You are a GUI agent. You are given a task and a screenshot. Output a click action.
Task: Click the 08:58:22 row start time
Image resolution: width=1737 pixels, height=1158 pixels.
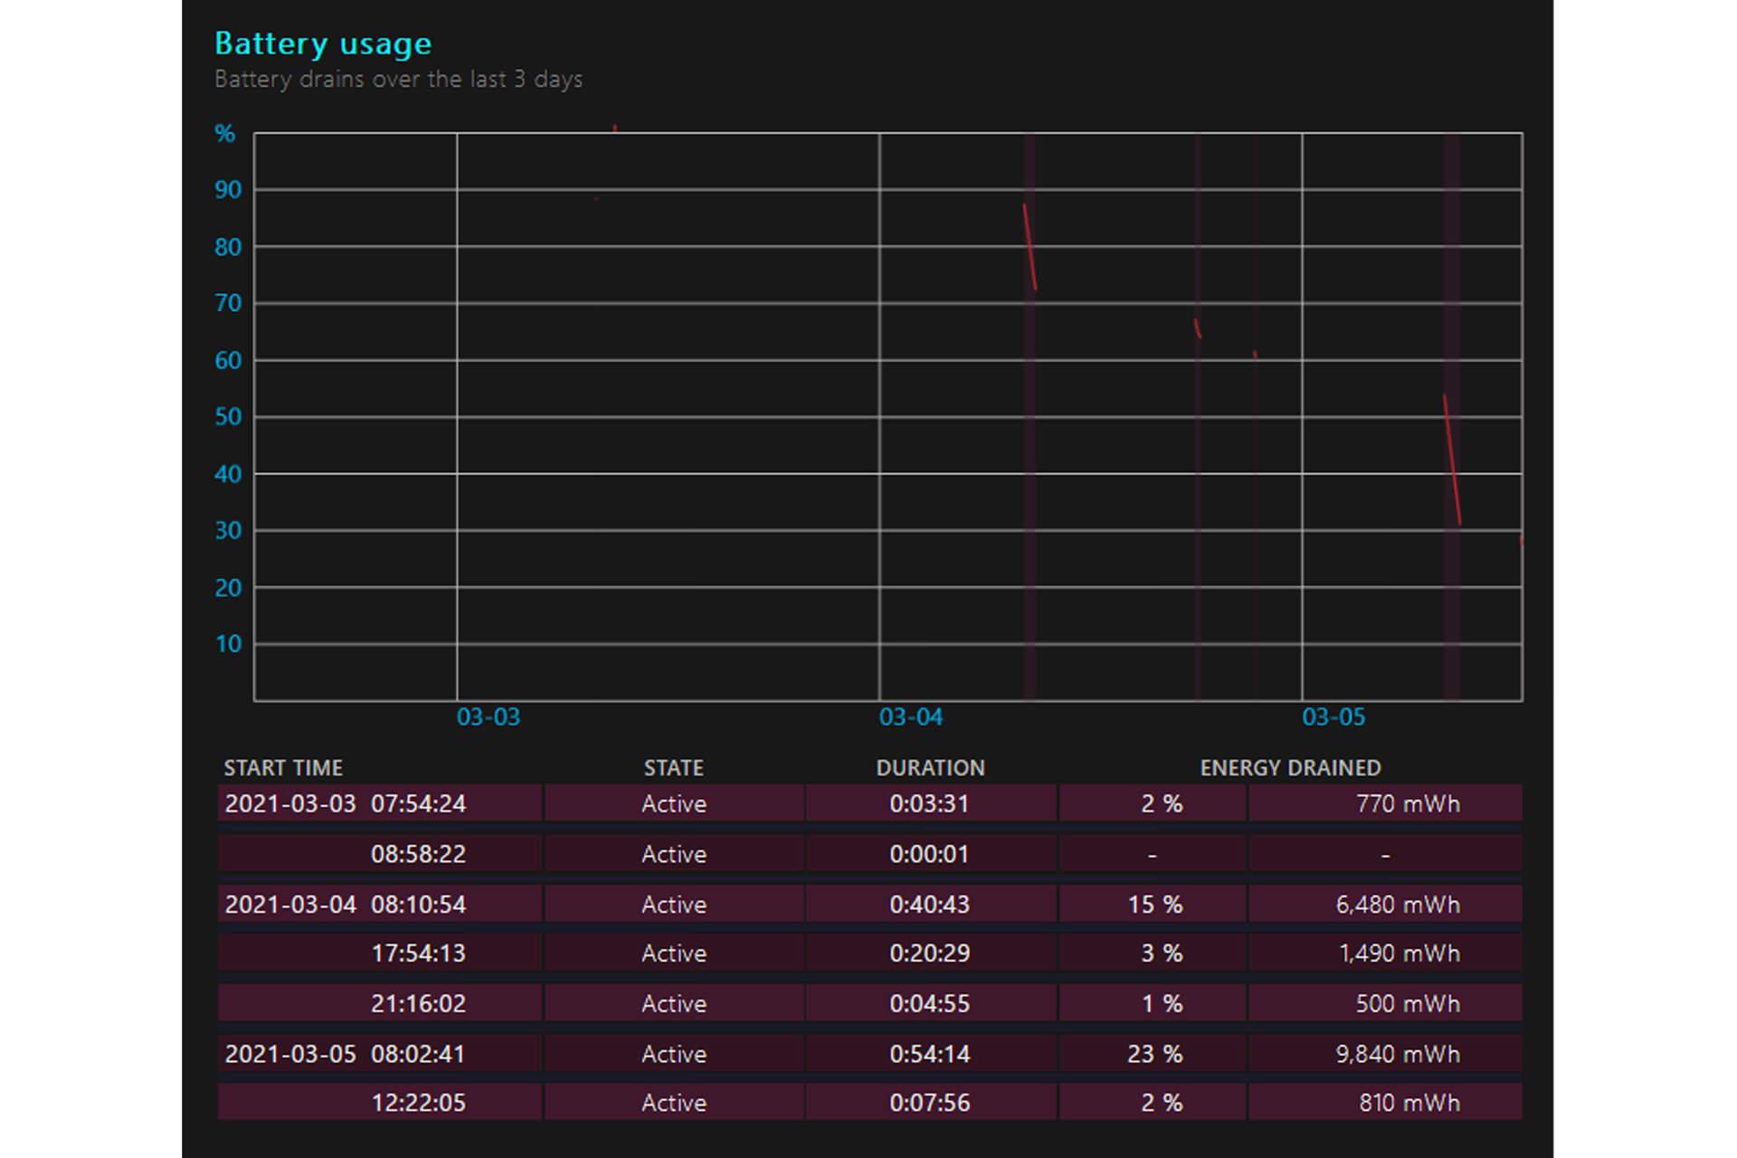(x=418, y=854)
